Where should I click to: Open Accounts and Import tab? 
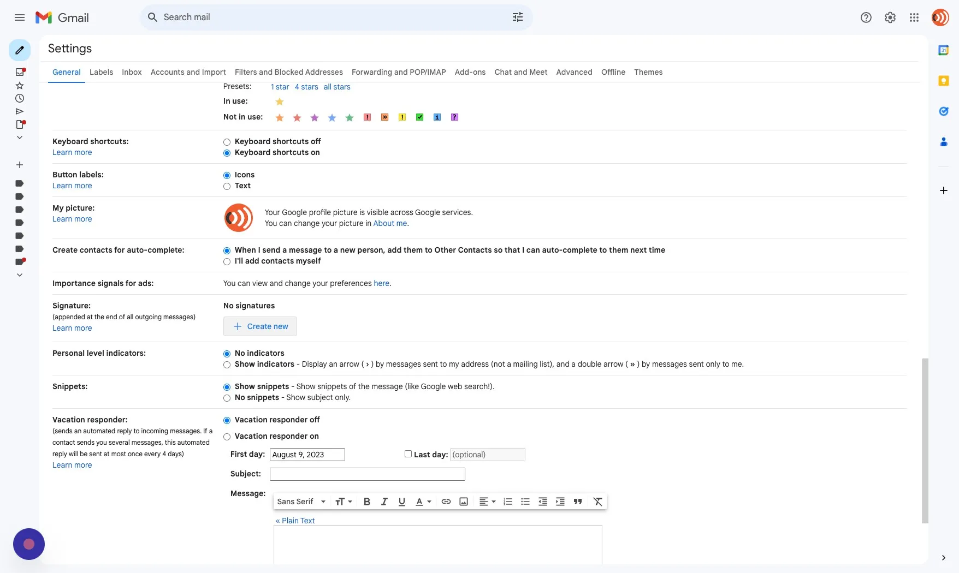click(188, 72)
